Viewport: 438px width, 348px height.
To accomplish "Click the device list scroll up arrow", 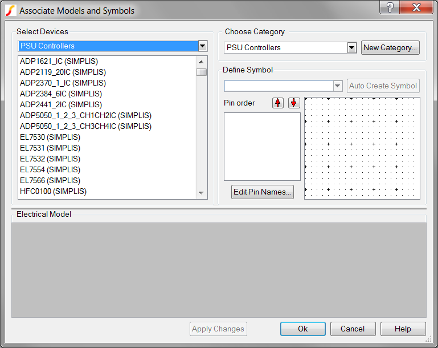I will [201, 62].
